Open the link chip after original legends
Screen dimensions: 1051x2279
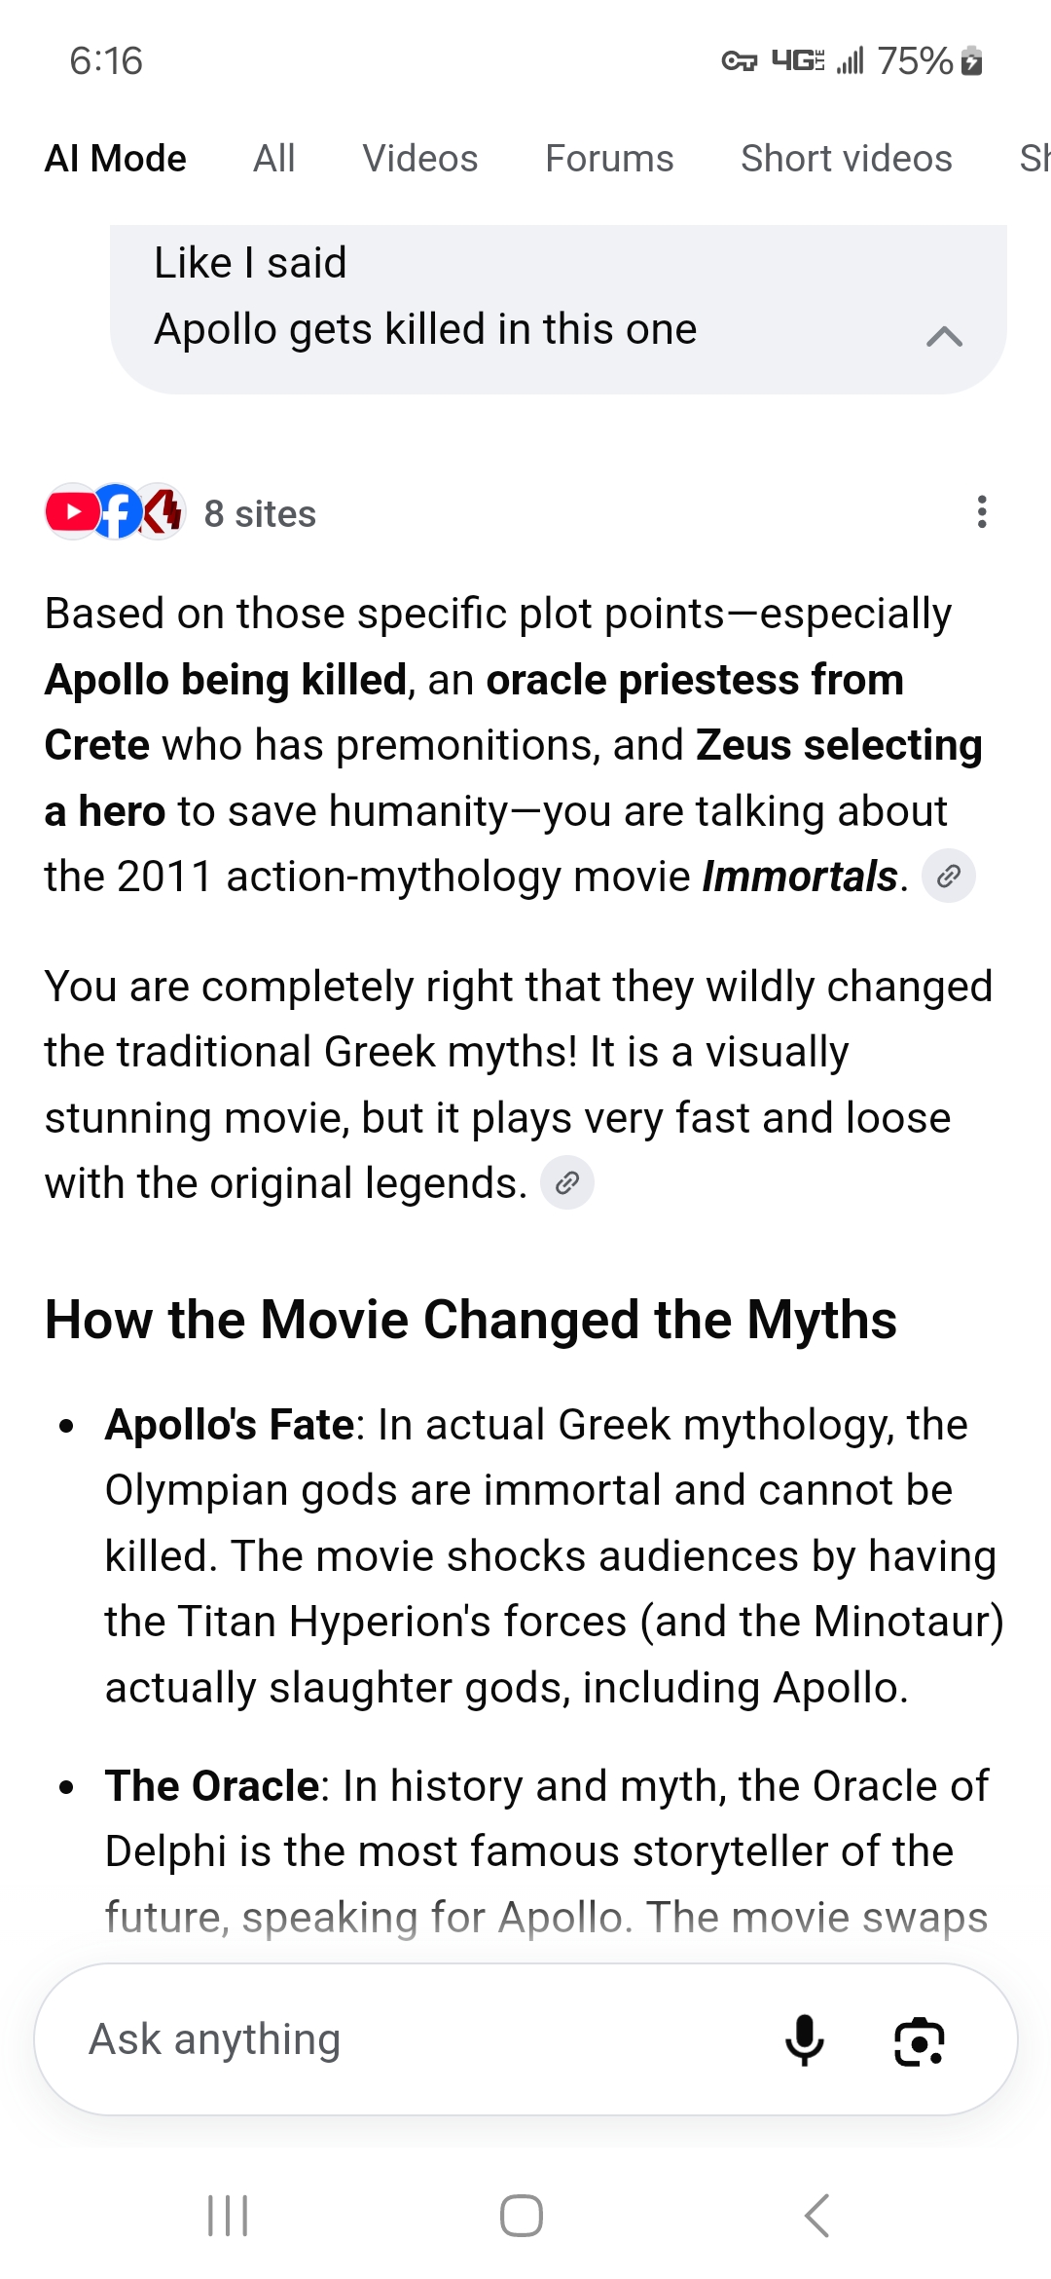(567, 1182)
